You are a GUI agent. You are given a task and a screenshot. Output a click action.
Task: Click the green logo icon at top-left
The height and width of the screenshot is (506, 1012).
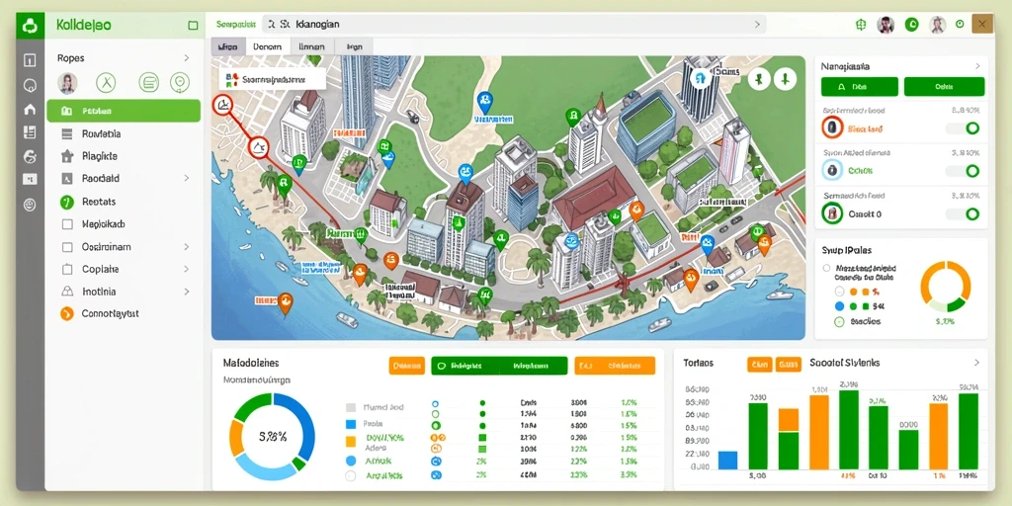tap(30, 26)
